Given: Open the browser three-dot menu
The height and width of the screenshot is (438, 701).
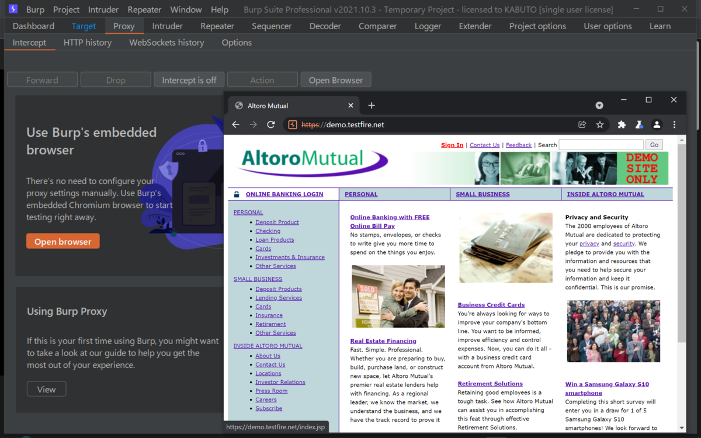Looking at the screenshot, I should tap(674, 124).
